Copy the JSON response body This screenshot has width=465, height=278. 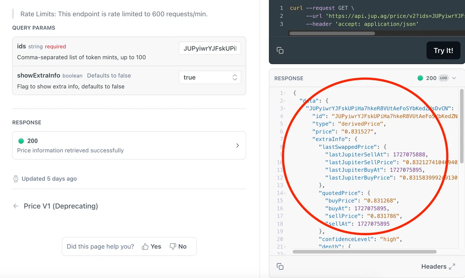click(280, 266)
